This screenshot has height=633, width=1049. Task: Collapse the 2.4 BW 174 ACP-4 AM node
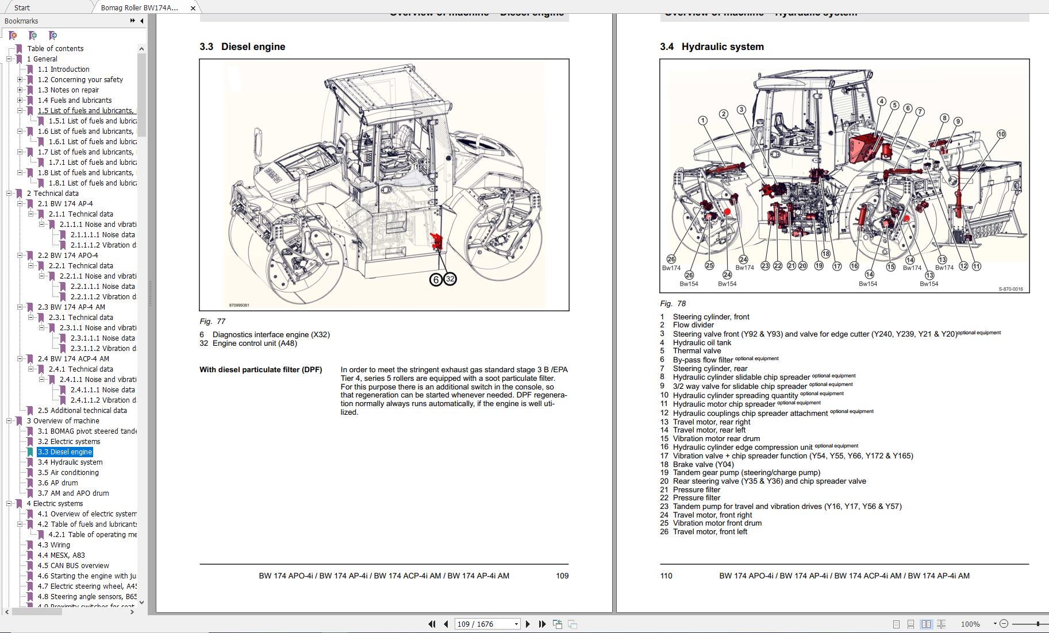point(20,359)
